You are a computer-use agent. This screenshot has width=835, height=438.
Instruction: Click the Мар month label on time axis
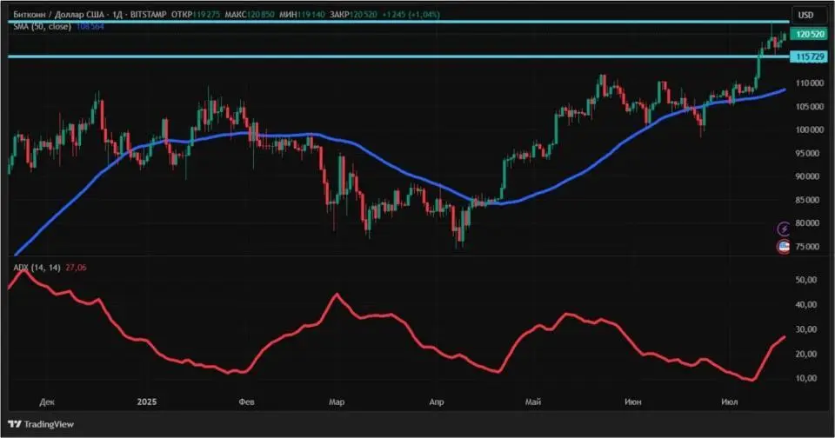click(337, 401)
